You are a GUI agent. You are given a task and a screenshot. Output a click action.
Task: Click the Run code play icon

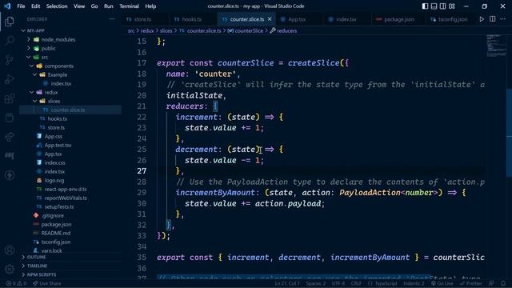[x=482, y=19]
